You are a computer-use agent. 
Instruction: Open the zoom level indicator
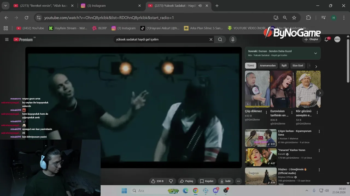pos(285,18)
